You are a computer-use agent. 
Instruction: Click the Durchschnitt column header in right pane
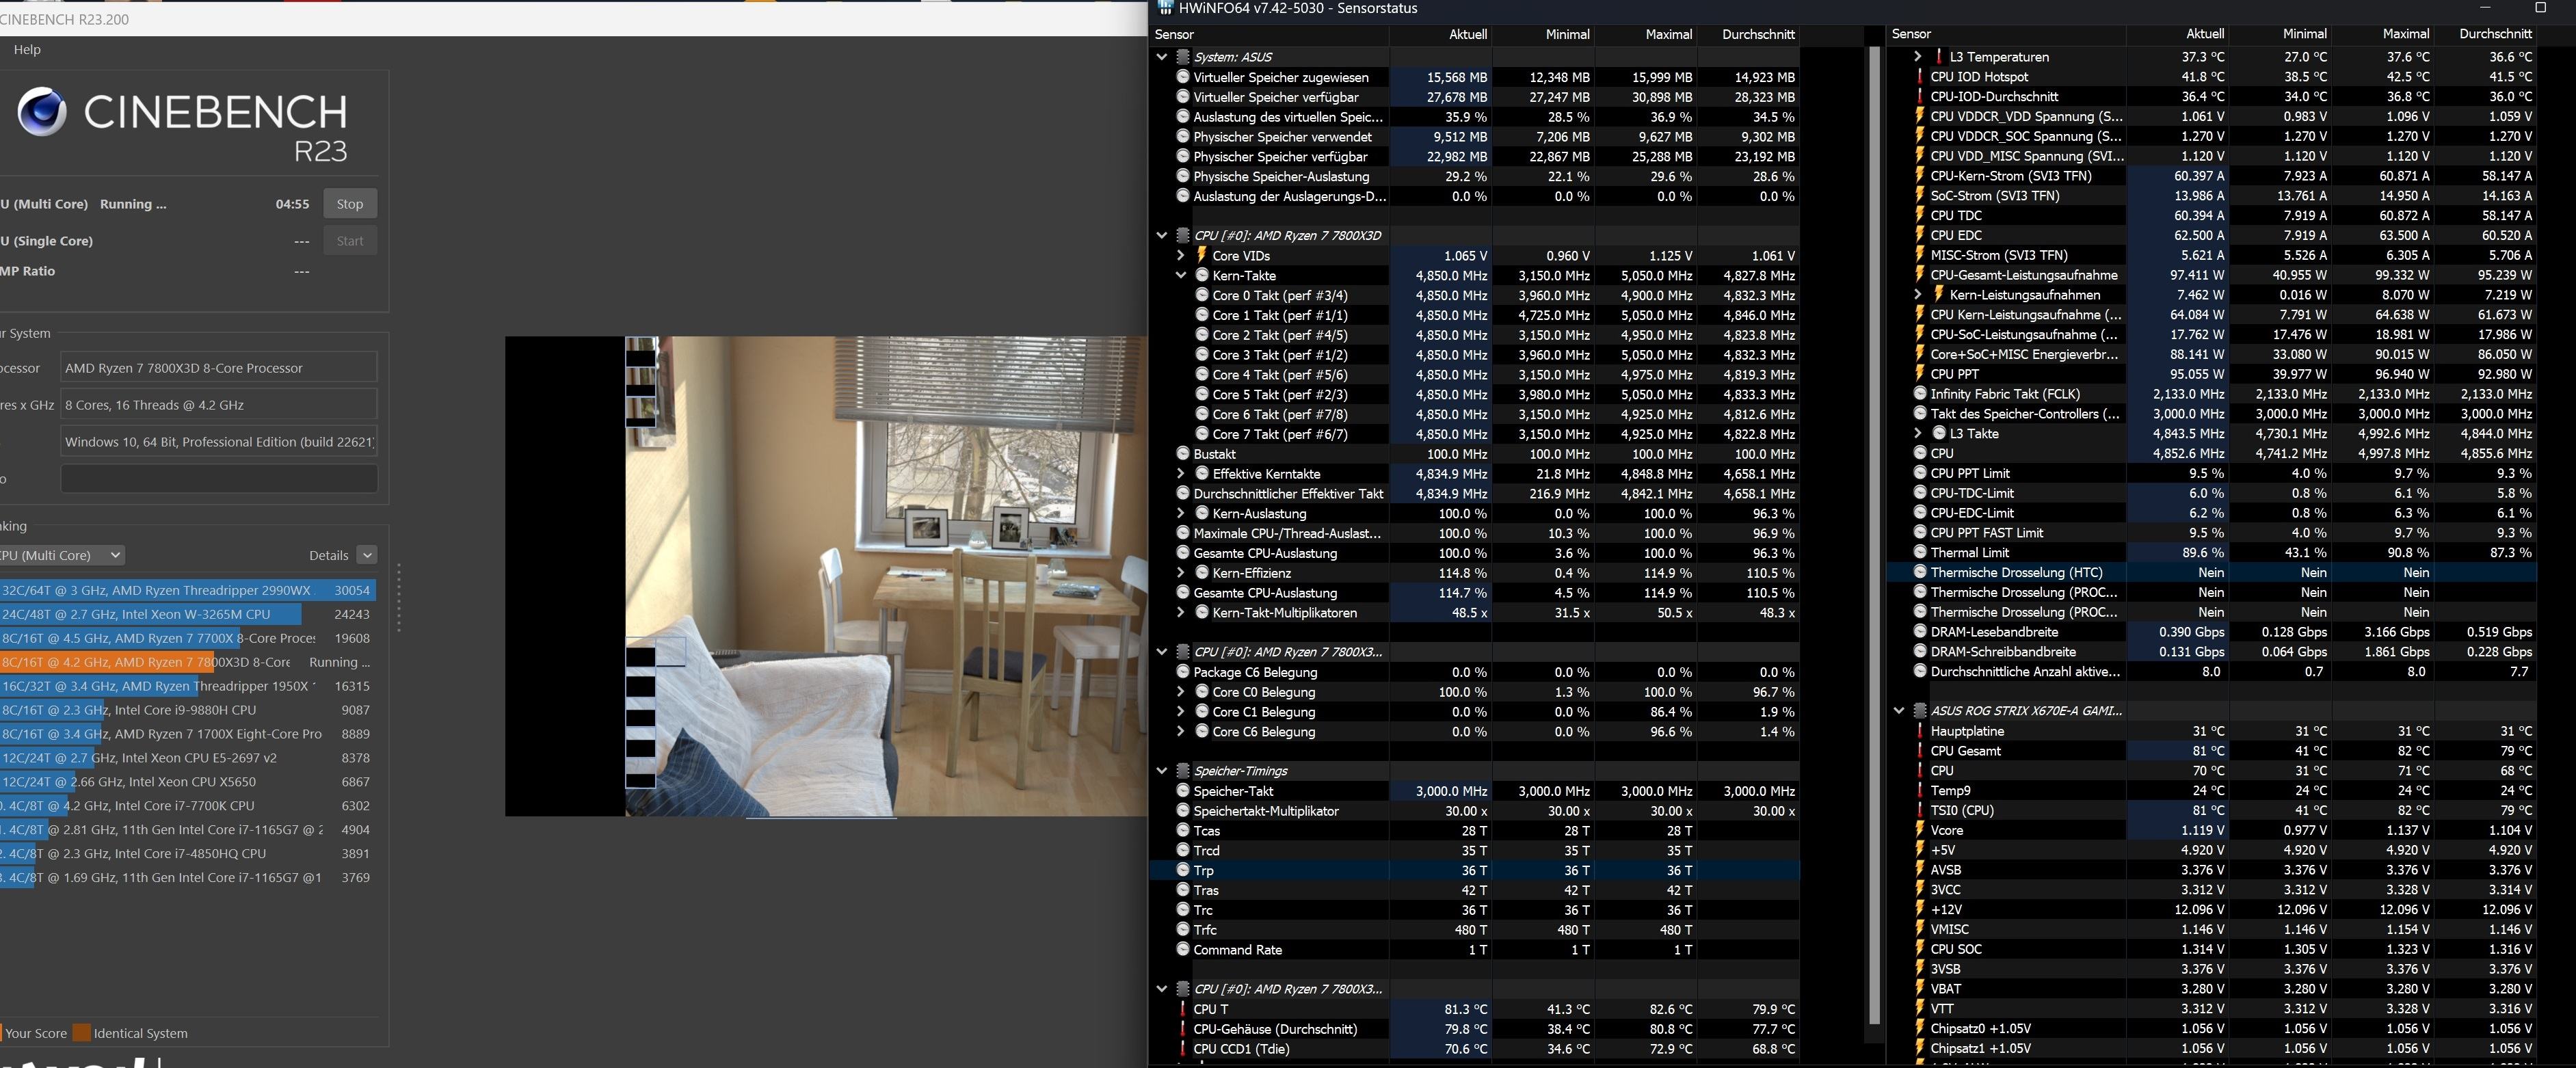(2485, 34)
